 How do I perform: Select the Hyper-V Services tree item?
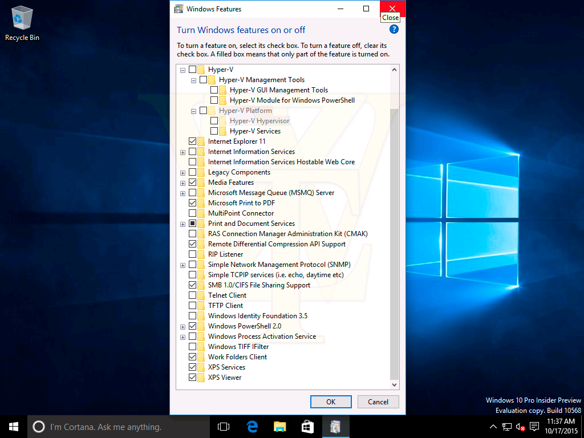(255, 131)
